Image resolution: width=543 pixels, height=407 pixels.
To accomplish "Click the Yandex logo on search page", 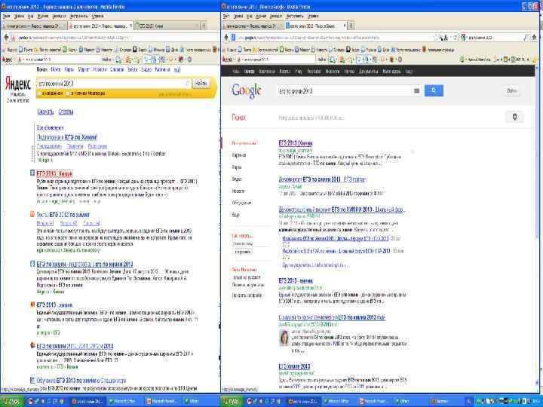I will click(17, 84).
